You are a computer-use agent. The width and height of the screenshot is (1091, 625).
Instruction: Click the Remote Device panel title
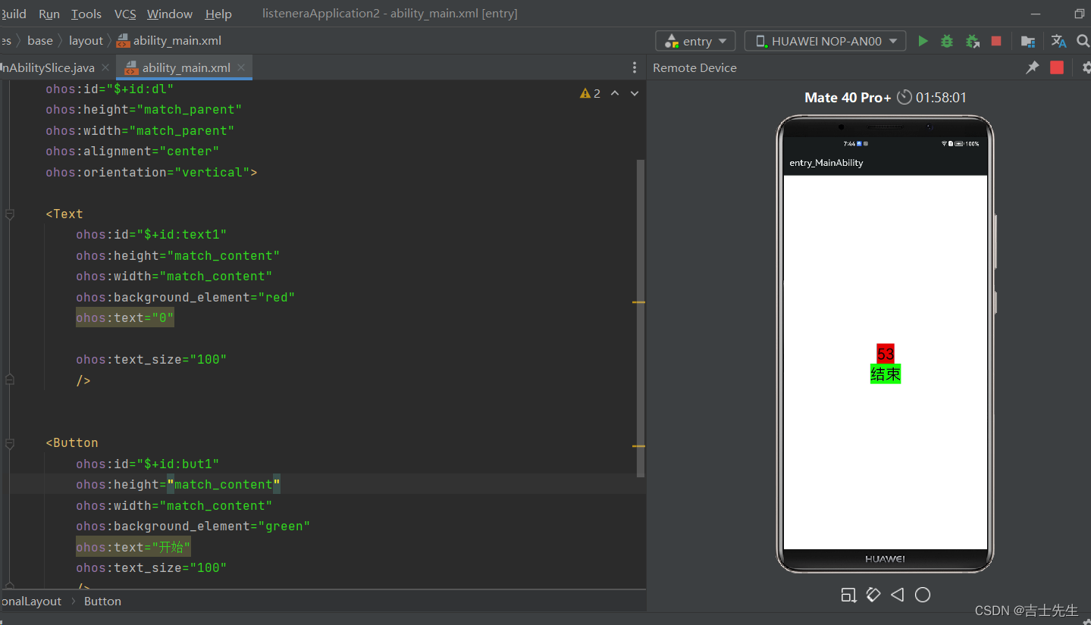tap(694, 67)
